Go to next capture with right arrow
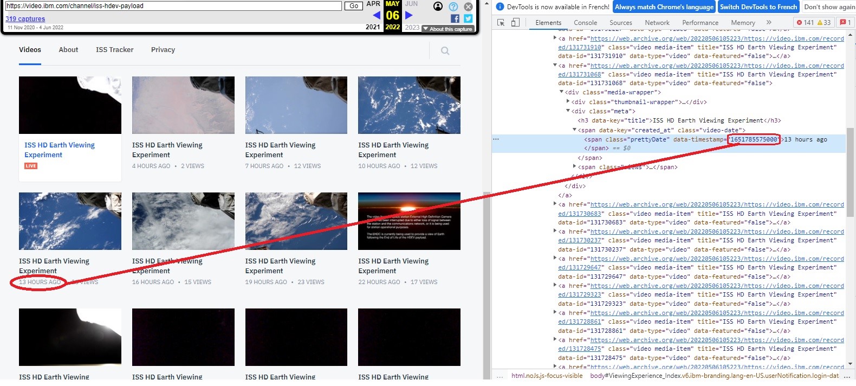 [409, 15]
